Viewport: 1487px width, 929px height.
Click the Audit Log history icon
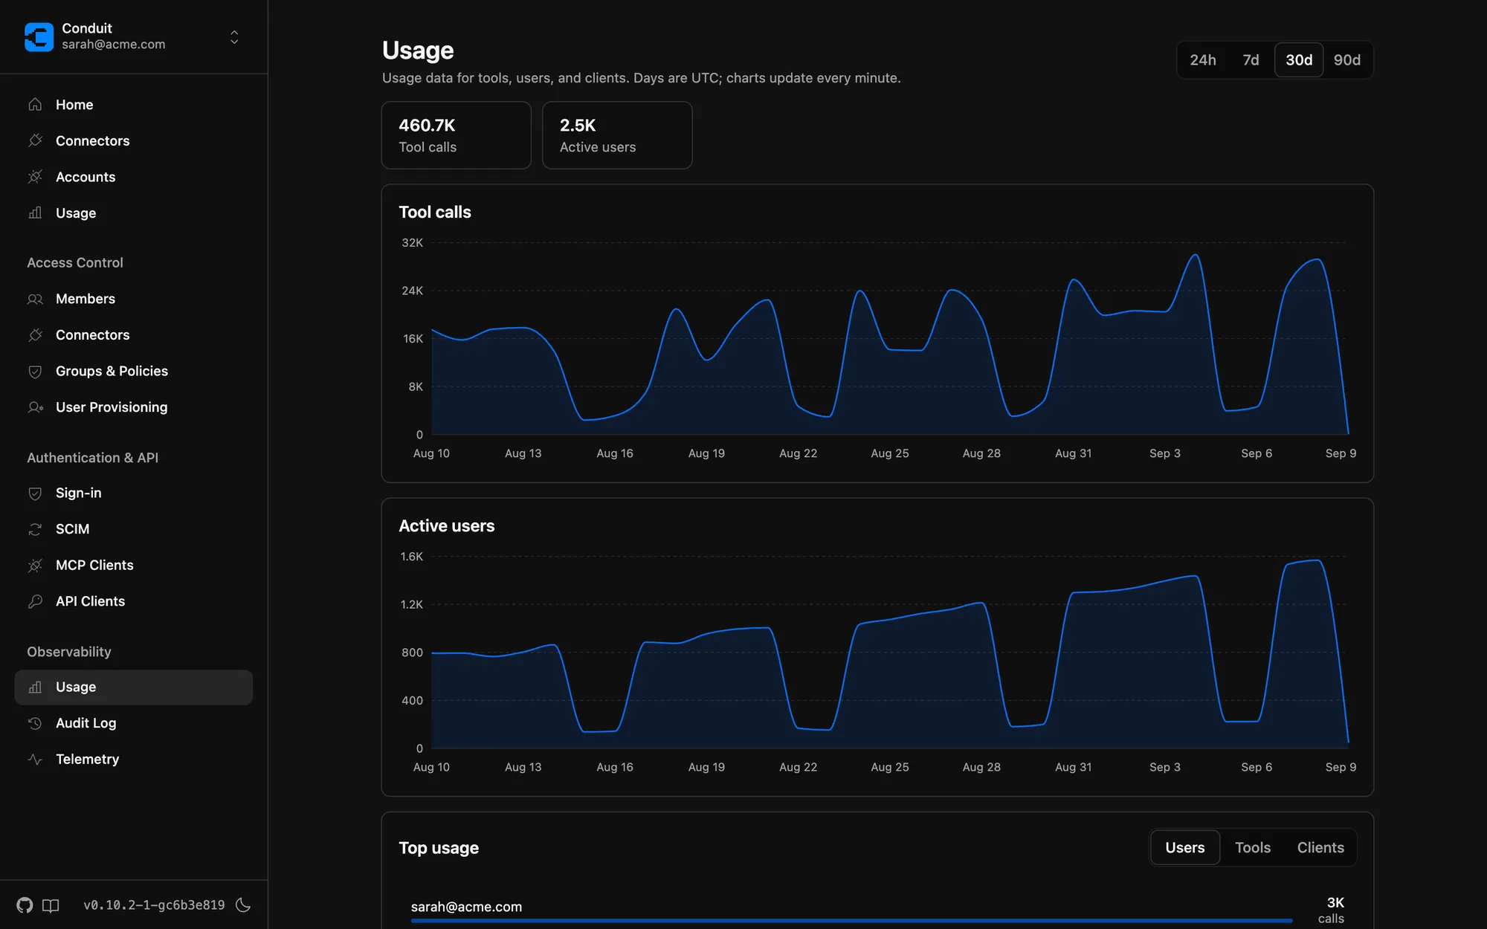pyautogui.click(x=35, y=723)
